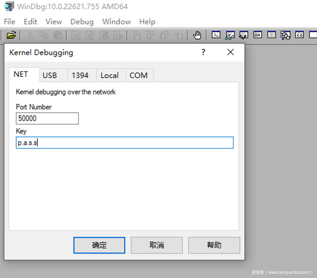Open the Debug menu
Screen dimensions: 317x278
(82, 22)
